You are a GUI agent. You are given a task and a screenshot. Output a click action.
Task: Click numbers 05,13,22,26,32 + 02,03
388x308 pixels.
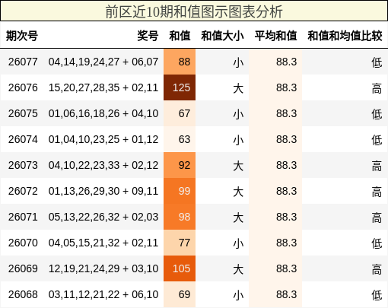click(103, 217)
